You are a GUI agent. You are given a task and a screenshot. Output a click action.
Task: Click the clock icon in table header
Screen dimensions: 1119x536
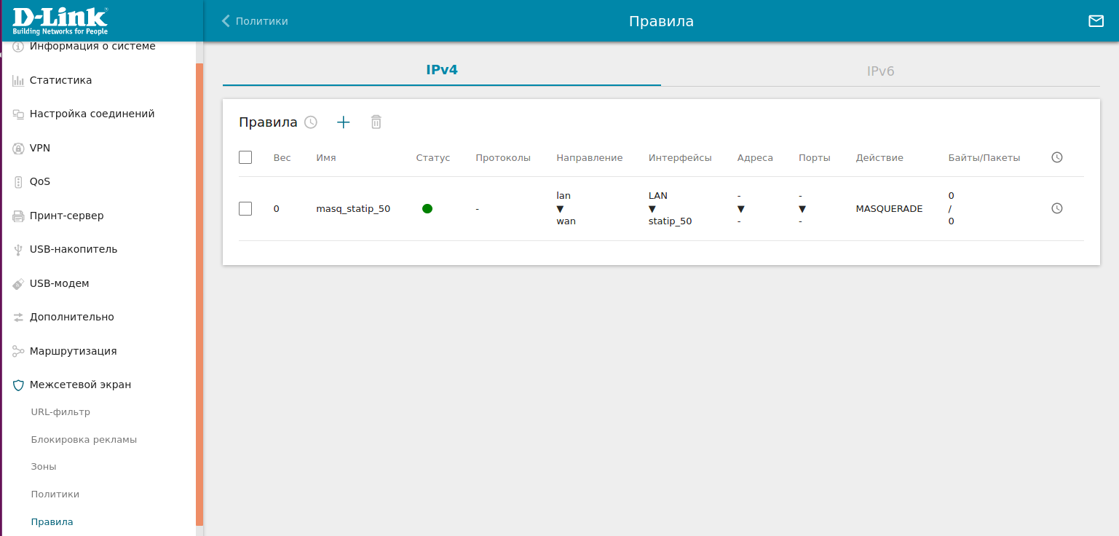click(x=1057, y=157)
